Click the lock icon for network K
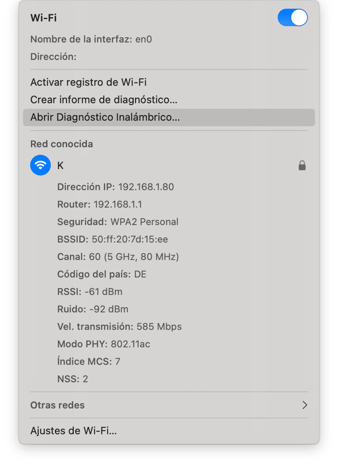 click(302, 165)
